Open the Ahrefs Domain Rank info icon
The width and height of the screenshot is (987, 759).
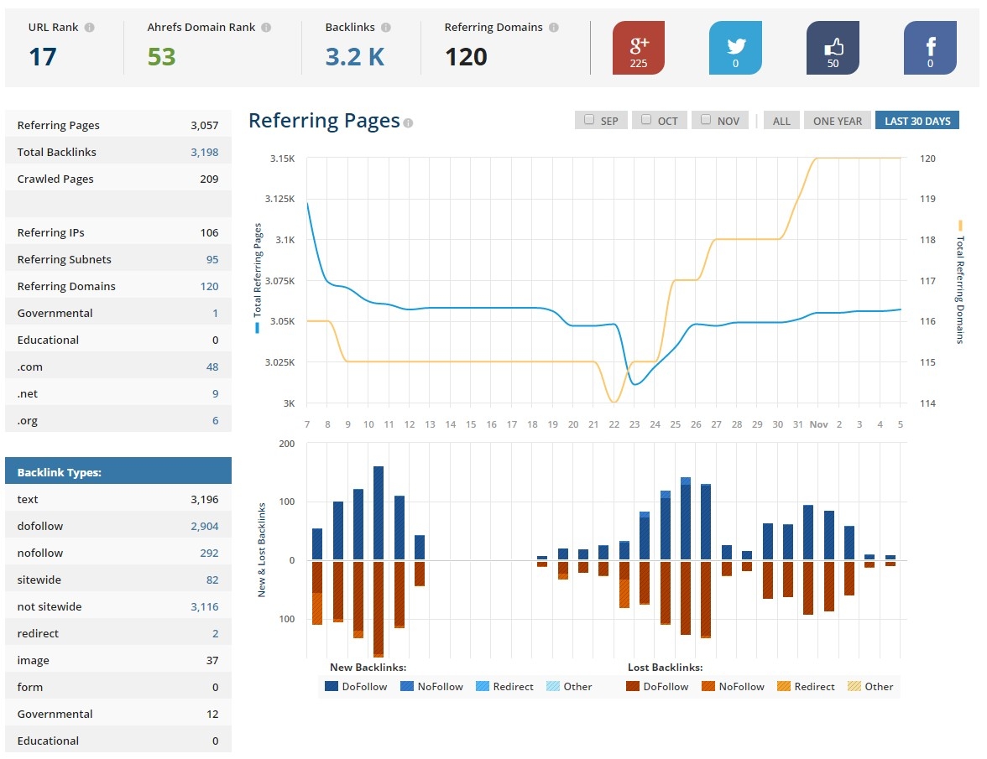267,26
